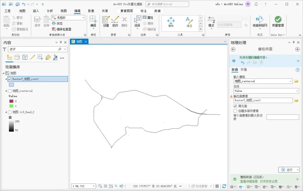This screenshot has height=191, width=303.
Task: Close the 地图 map view tab
Action: [86, 41]
